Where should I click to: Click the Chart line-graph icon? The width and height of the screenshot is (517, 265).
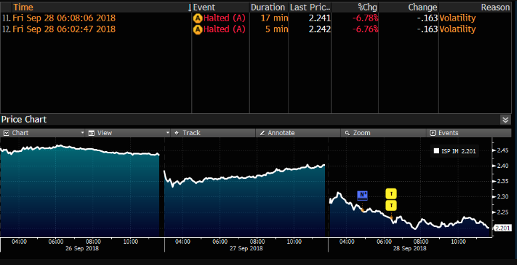[6, 132]
